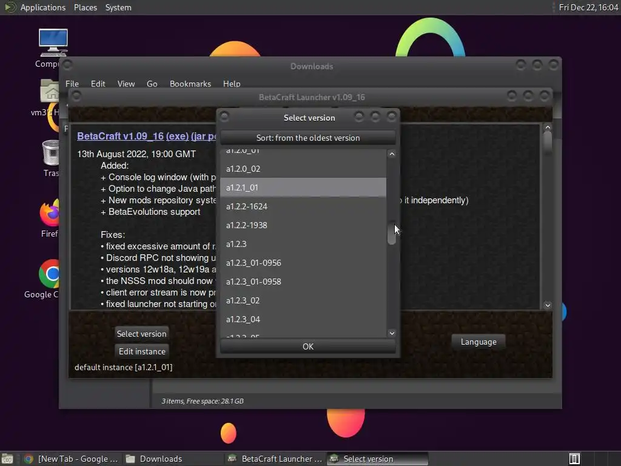Select version a1.2.3_02

pyautogui.click(x=303, y=300)
